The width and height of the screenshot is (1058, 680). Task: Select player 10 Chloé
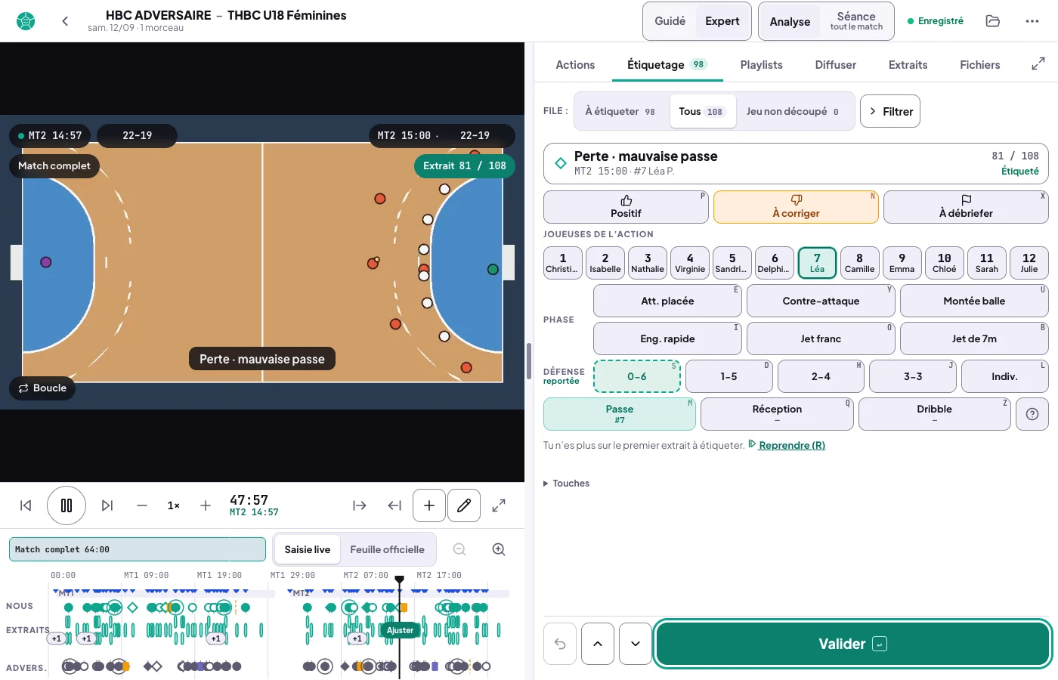click(945, 263)
